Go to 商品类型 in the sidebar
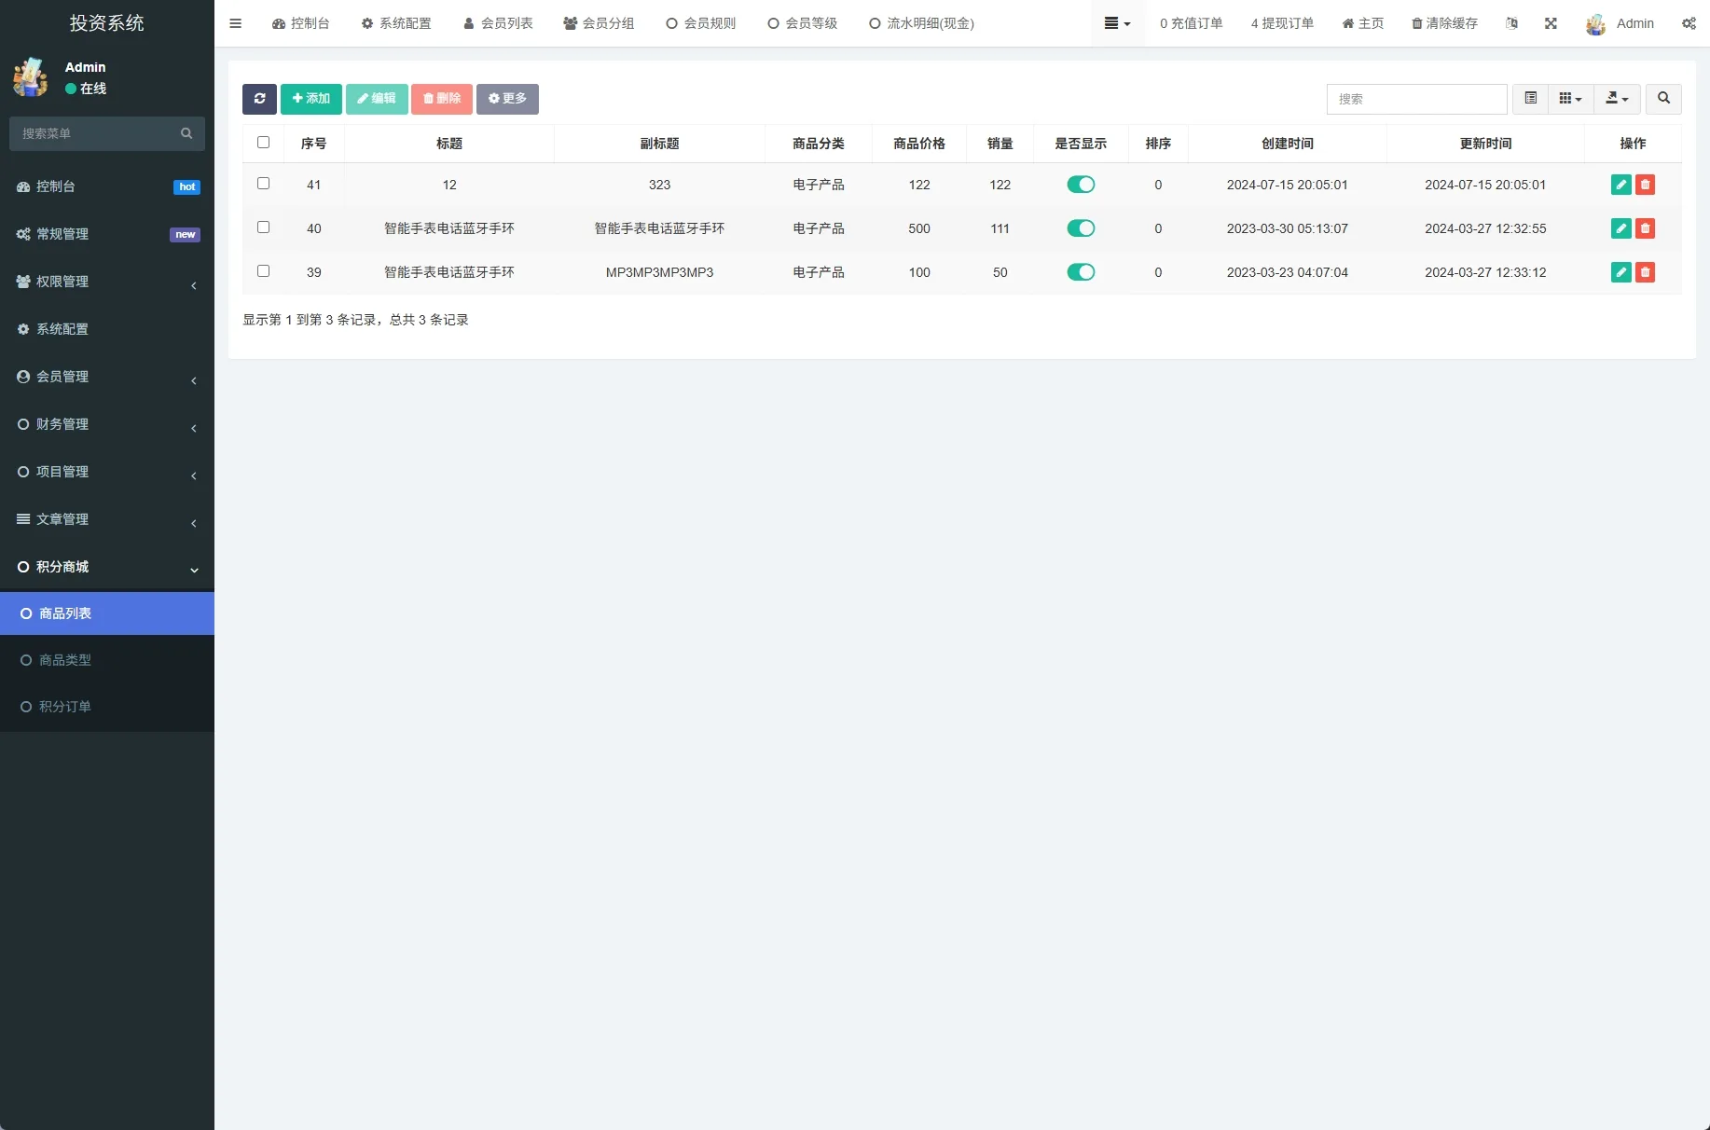 (x=66, y=659)
